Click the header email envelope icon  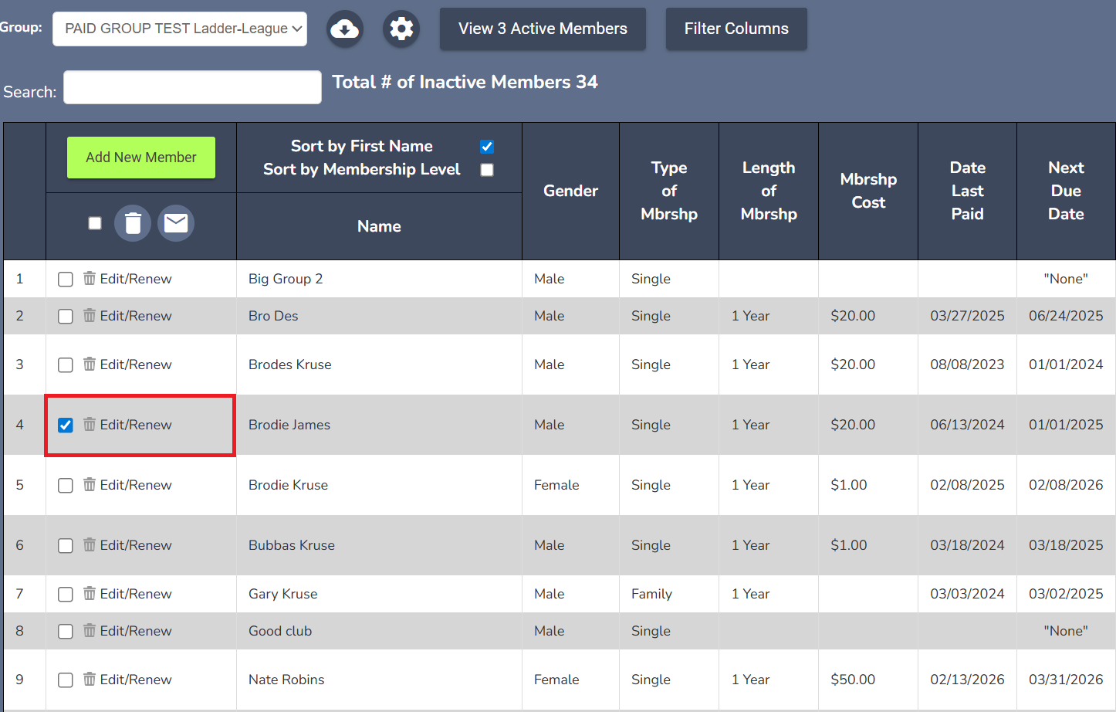click(x=176, y=223)
